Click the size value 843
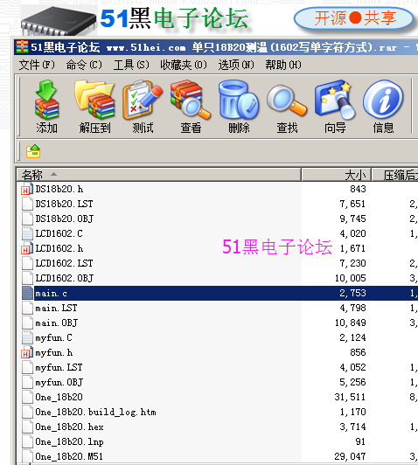The image size is (418, 465). click(x=358, y=189)
